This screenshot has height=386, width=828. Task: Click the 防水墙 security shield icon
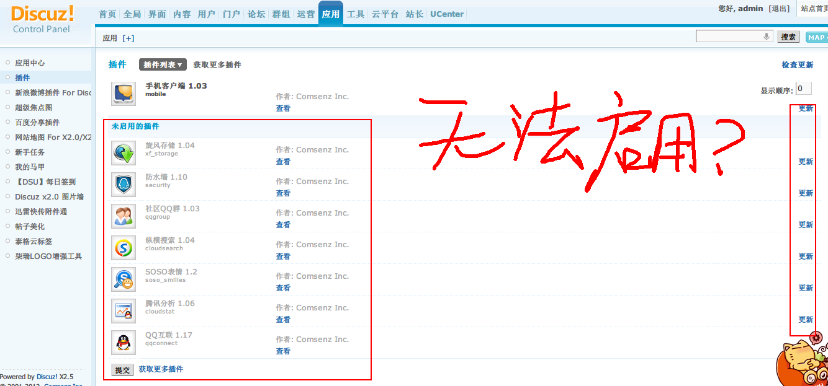point(124,185)
